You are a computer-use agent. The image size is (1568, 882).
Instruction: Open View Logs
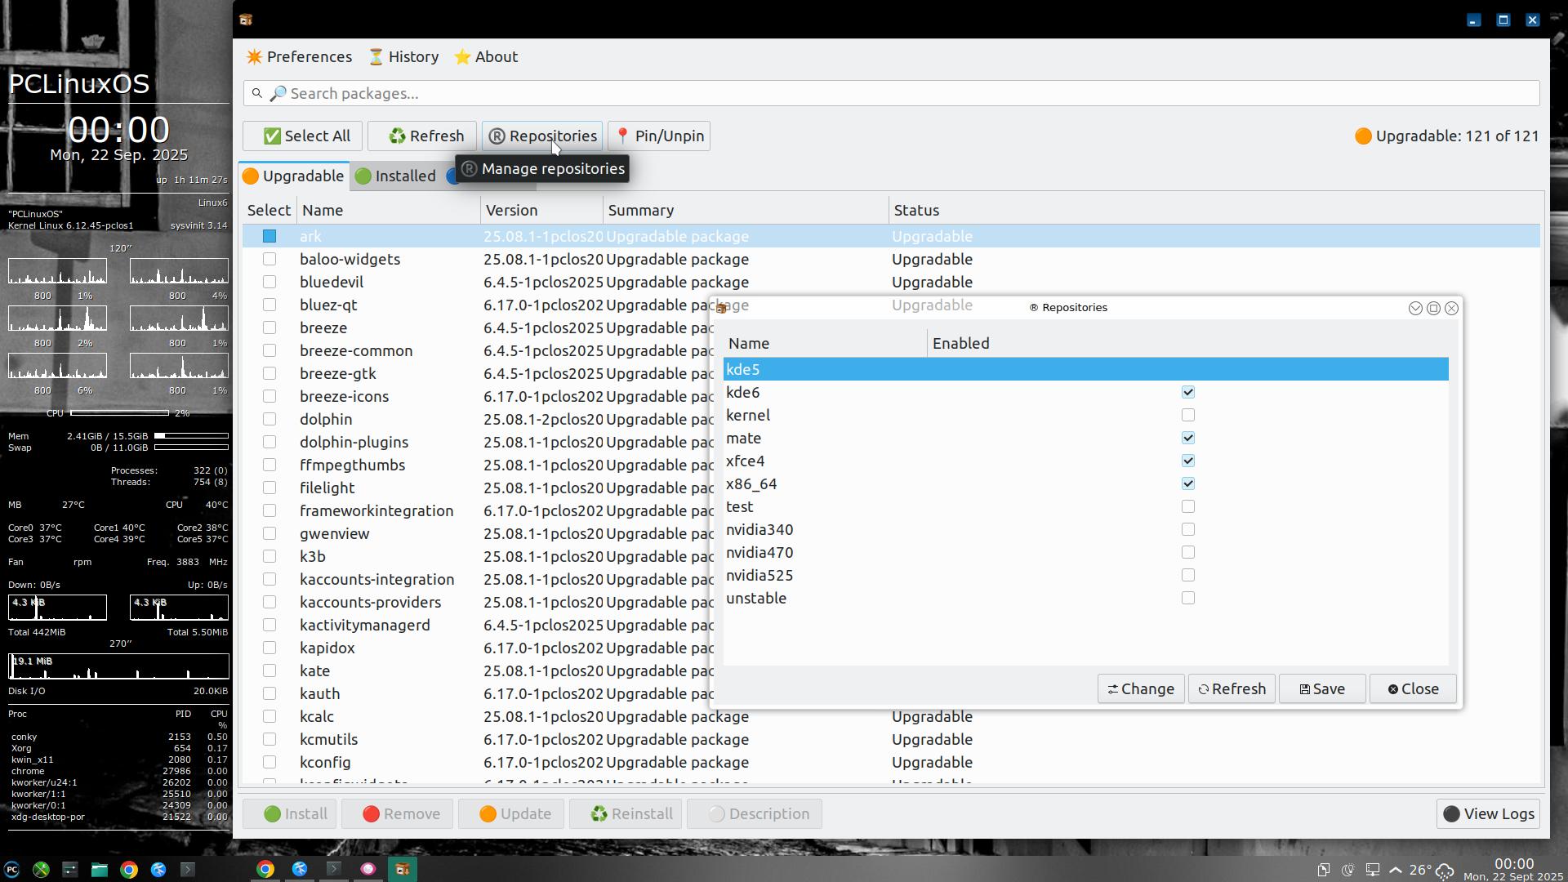pos(1489,814)
